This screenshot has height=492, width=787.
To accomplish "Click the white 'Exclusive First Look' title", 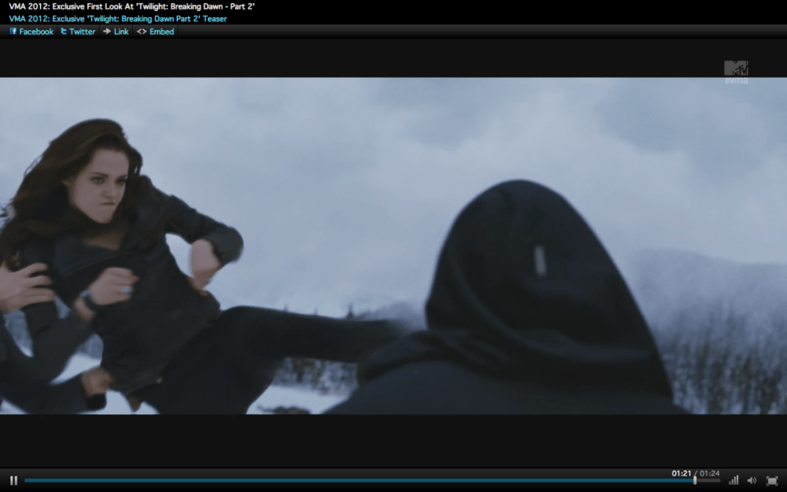I will click(x=132, y=6).
